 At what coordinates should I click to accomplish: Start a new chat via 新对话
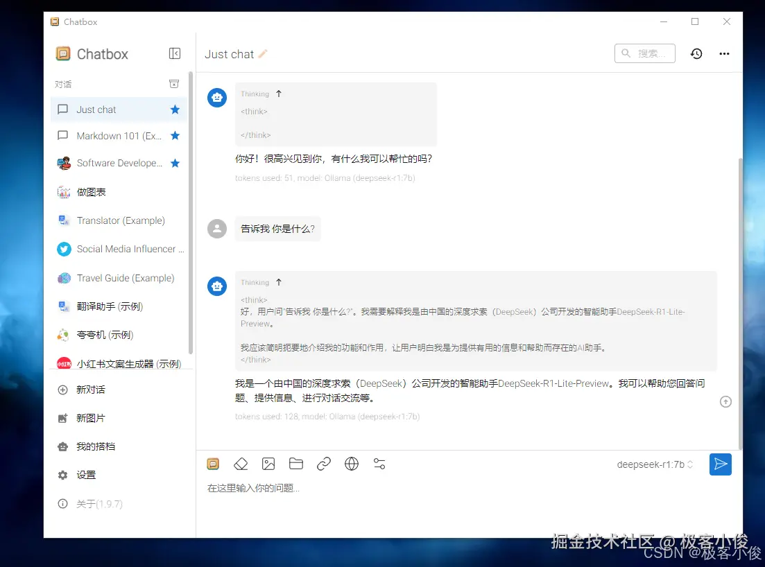pos(119,390)
